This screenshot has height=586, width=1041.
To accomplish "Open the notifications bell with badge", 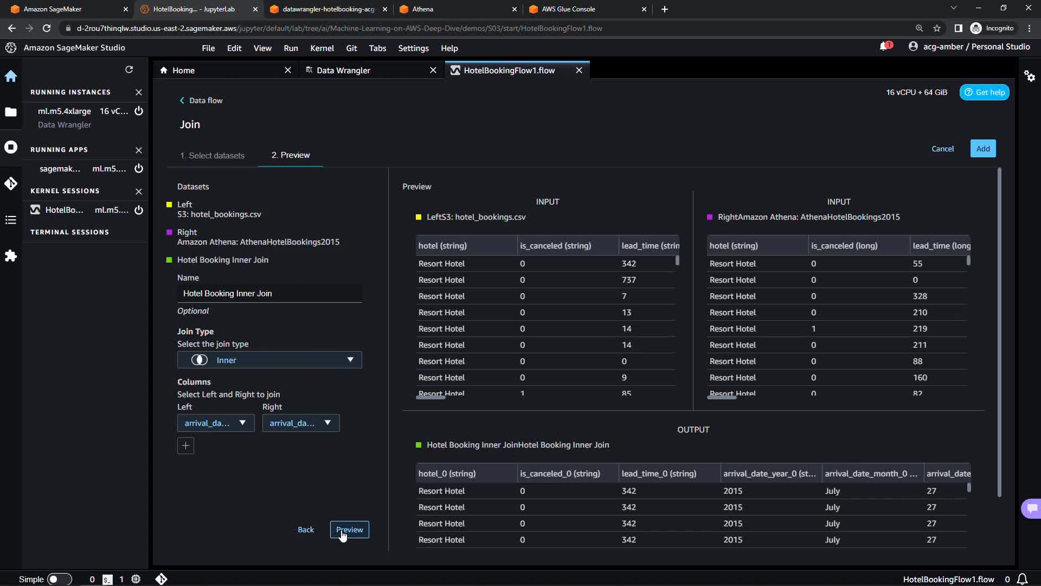I will click(884, 47).
